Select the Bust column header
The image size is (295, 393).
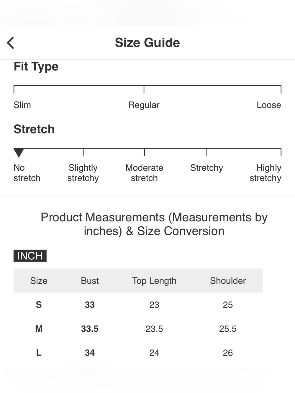click(x=90, y=281)
